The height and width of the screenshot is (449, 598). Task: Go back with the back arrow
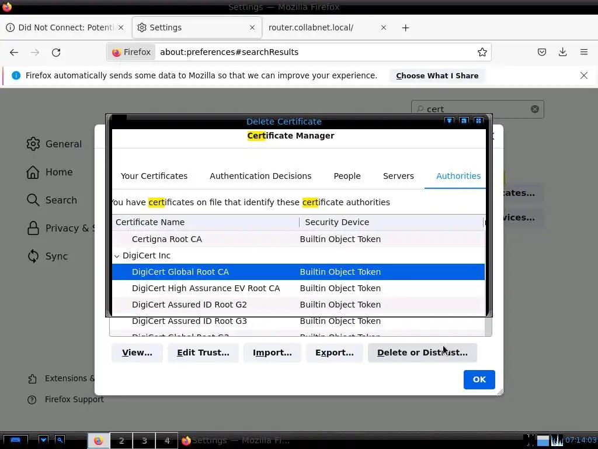(14, 52)
